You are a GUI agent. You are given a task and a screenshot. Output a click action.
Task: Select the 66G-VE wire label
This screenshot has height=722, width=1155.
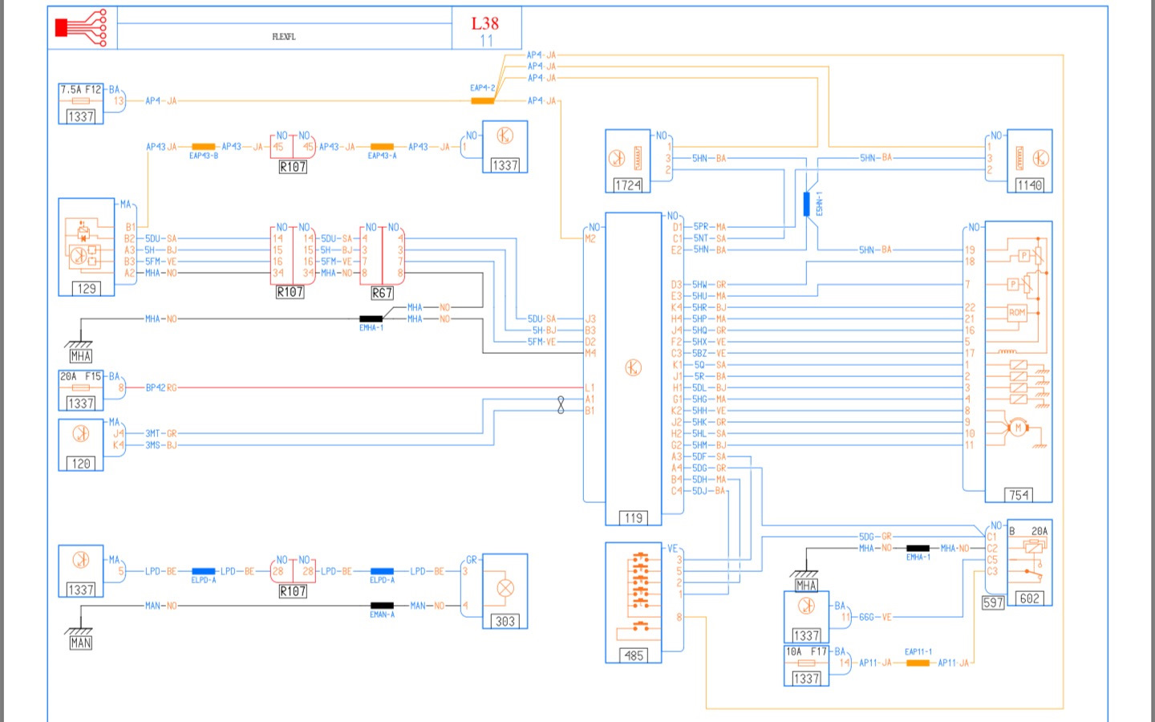[x=875, y=617]
